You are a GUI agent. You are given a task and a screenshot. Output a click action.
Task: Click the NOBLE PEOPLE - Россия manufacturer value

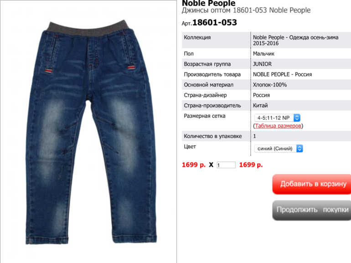click(282, 74)
